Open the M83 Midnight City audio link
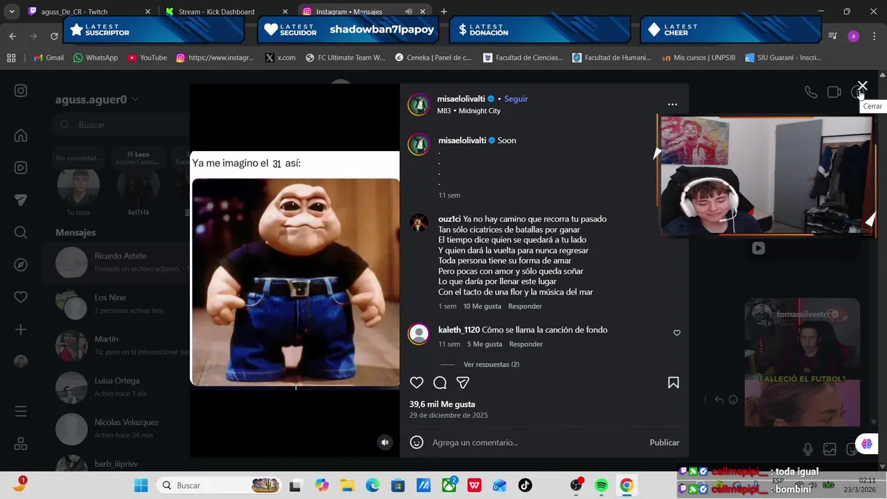The width and height of the screenshot is (887, 499). click(x=468, y=111)
